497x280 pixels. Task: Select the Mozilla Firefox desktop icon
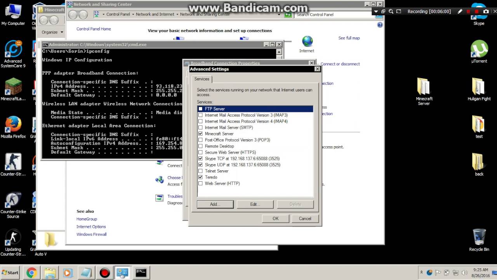click(13, 127)
